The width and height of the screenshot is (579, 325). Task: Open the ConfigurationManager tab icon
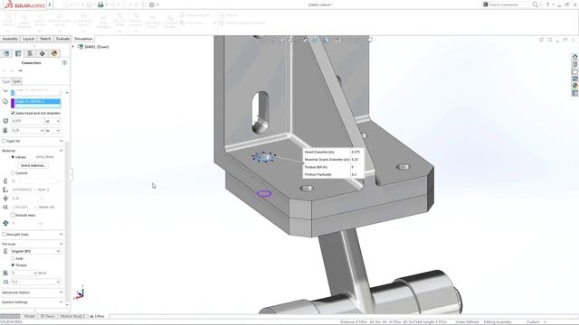coord(30,54)
